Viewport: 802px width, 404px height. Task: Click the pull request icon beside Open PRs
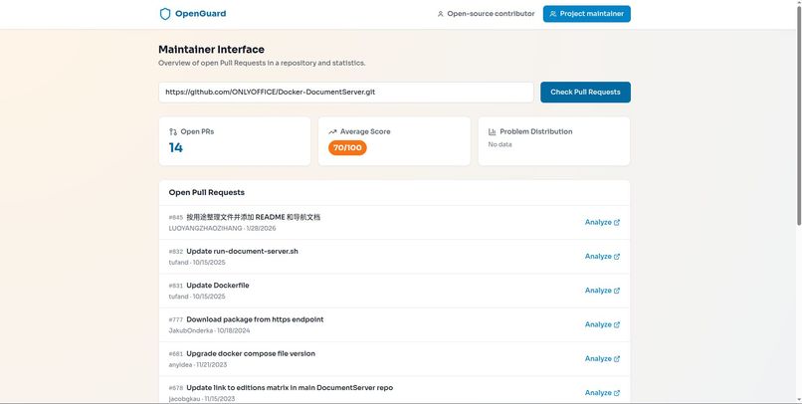click(173, 132)
